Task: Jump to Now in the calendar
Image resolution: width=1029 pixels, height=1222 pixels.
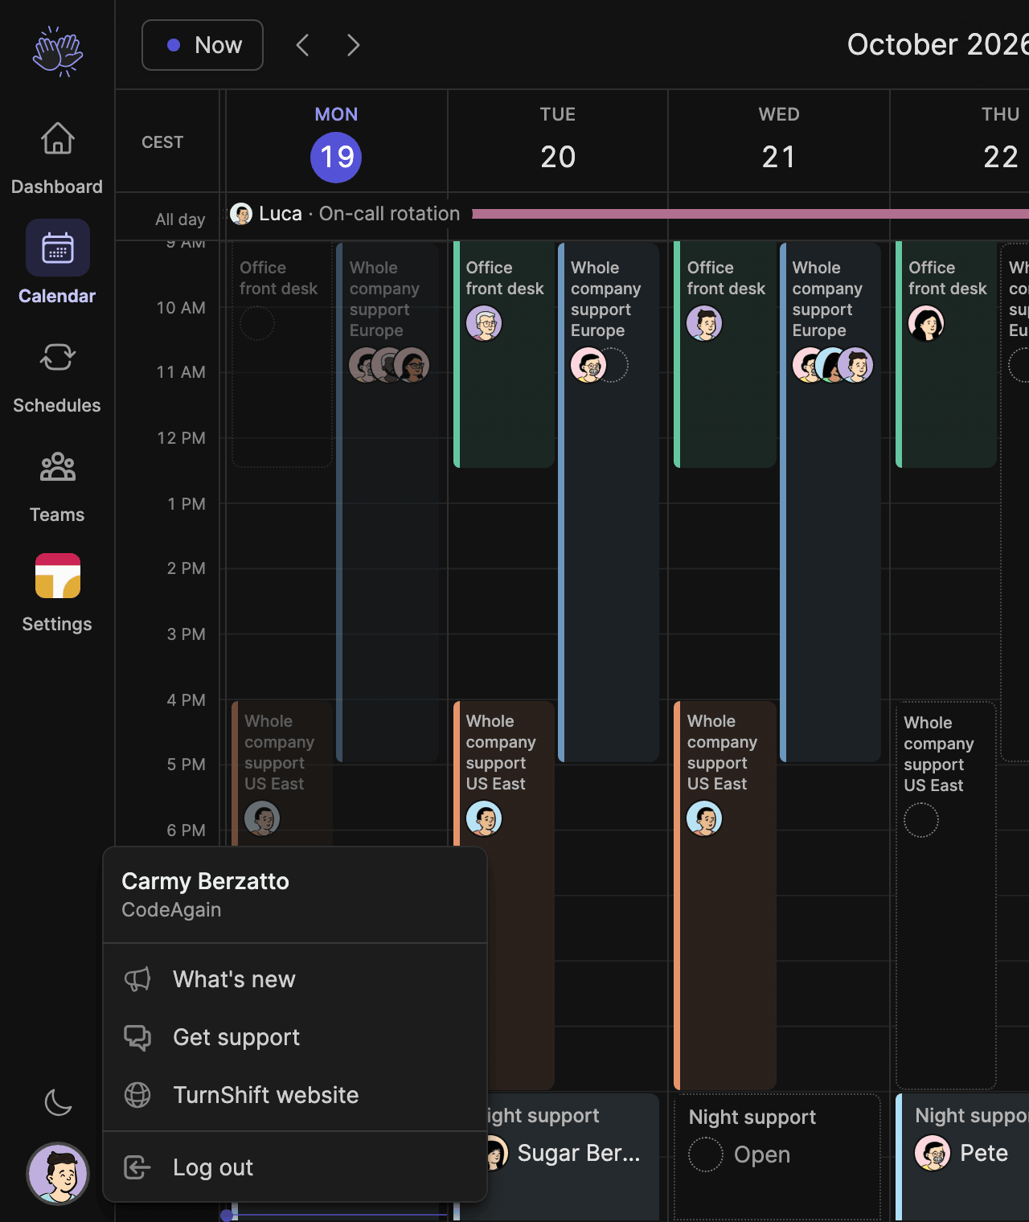Action: click(x=203, y=45)
